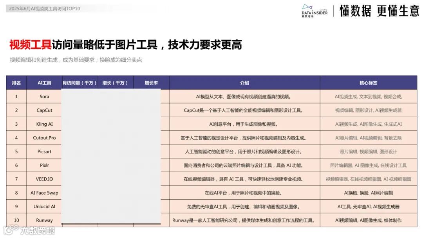Click the 'AI工具' column header
The width and height of the screenshot is (423, 238).
pyautogui.click(x=44, y=83)
